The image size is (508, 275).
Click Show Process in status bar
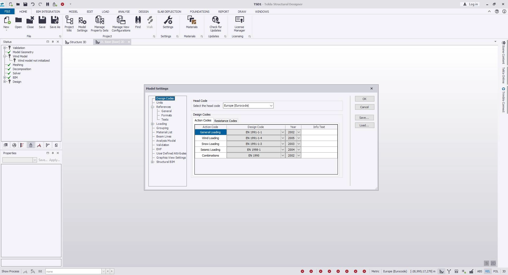[x=10, y=271]
